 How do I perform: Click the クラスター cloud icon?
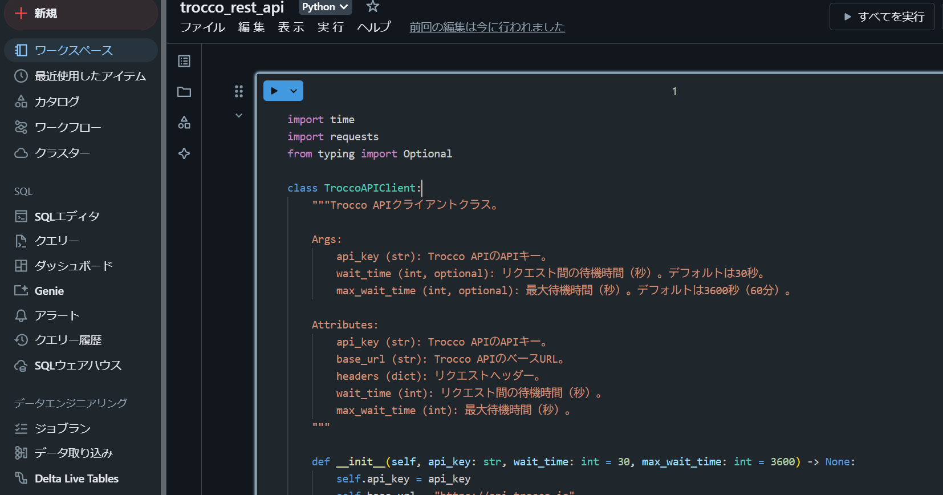click(x=21, y=153)
